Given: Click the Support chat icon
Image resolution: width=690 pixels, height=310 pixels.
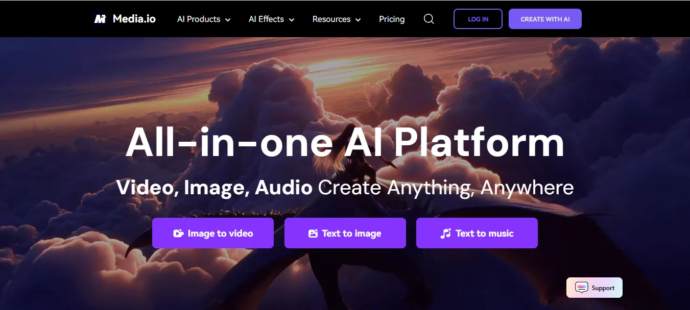Looking at the screenshot, I should click(x=582, y=288).
